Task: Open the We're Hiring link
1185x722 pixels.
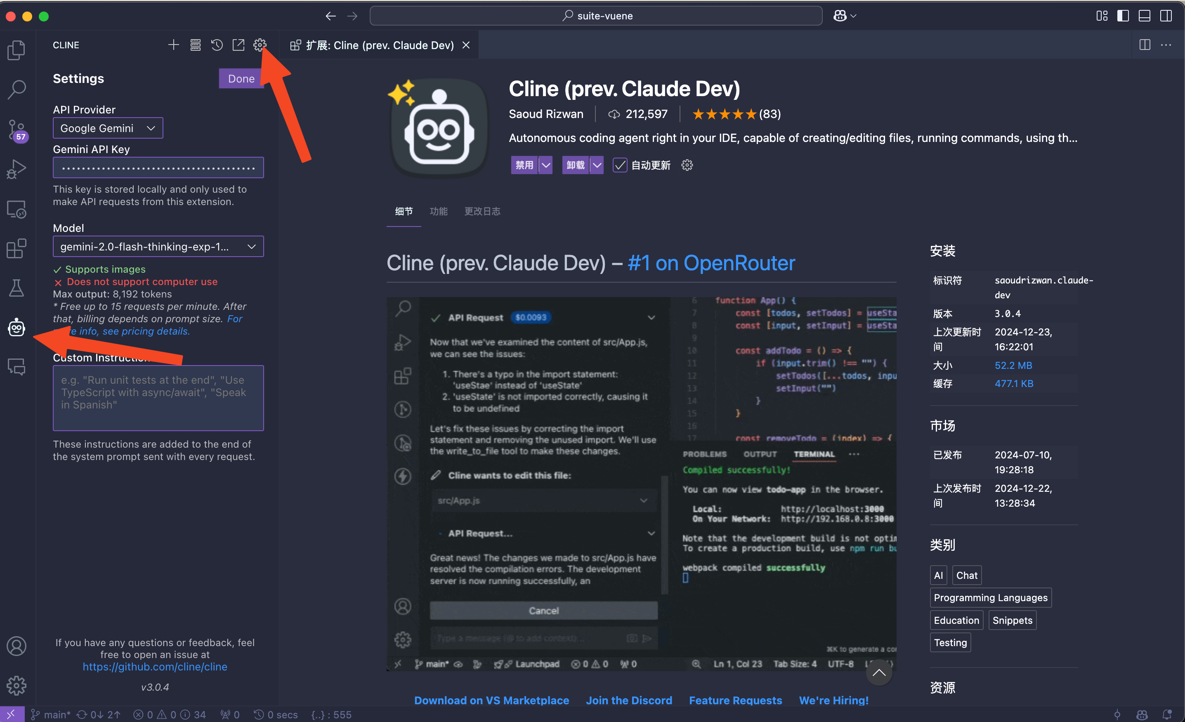Action: pyautogui.click(x=833, y=700)
